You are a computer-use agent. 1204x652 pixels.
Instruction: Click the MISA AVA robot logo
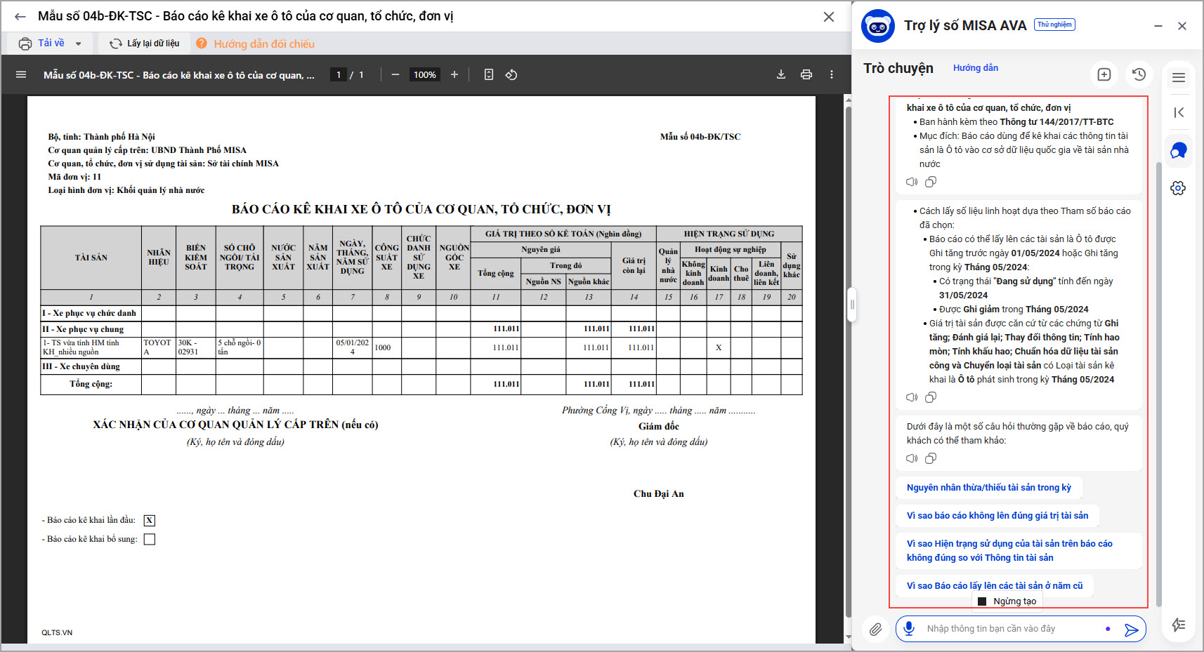[878, 26]
